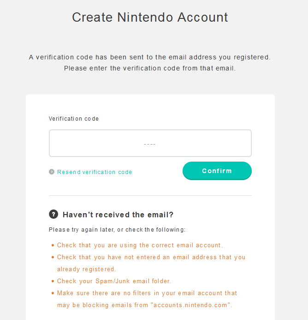
Task: Click the Verification code input field
Action: click(150, 143)
